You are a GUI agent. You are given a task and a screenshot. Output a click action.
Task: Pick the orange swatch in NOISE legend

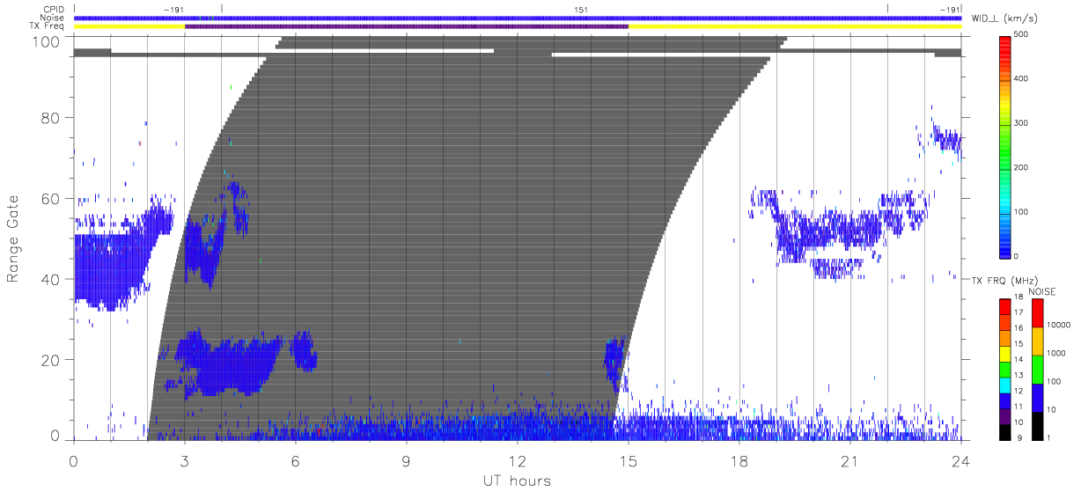(x=1036, y=341)
